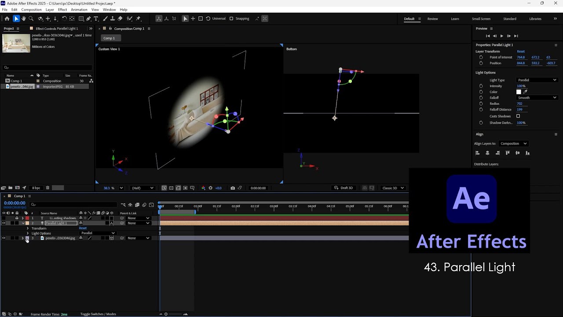
Task: Click the Interpret Footage icon in Project panel
Action: point(4,188)
